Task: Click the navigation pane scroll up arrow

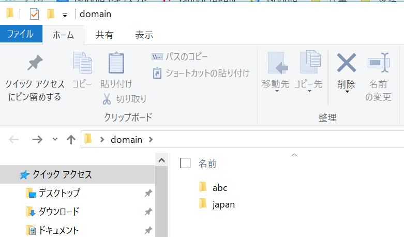Action: [x=161, y=160]
